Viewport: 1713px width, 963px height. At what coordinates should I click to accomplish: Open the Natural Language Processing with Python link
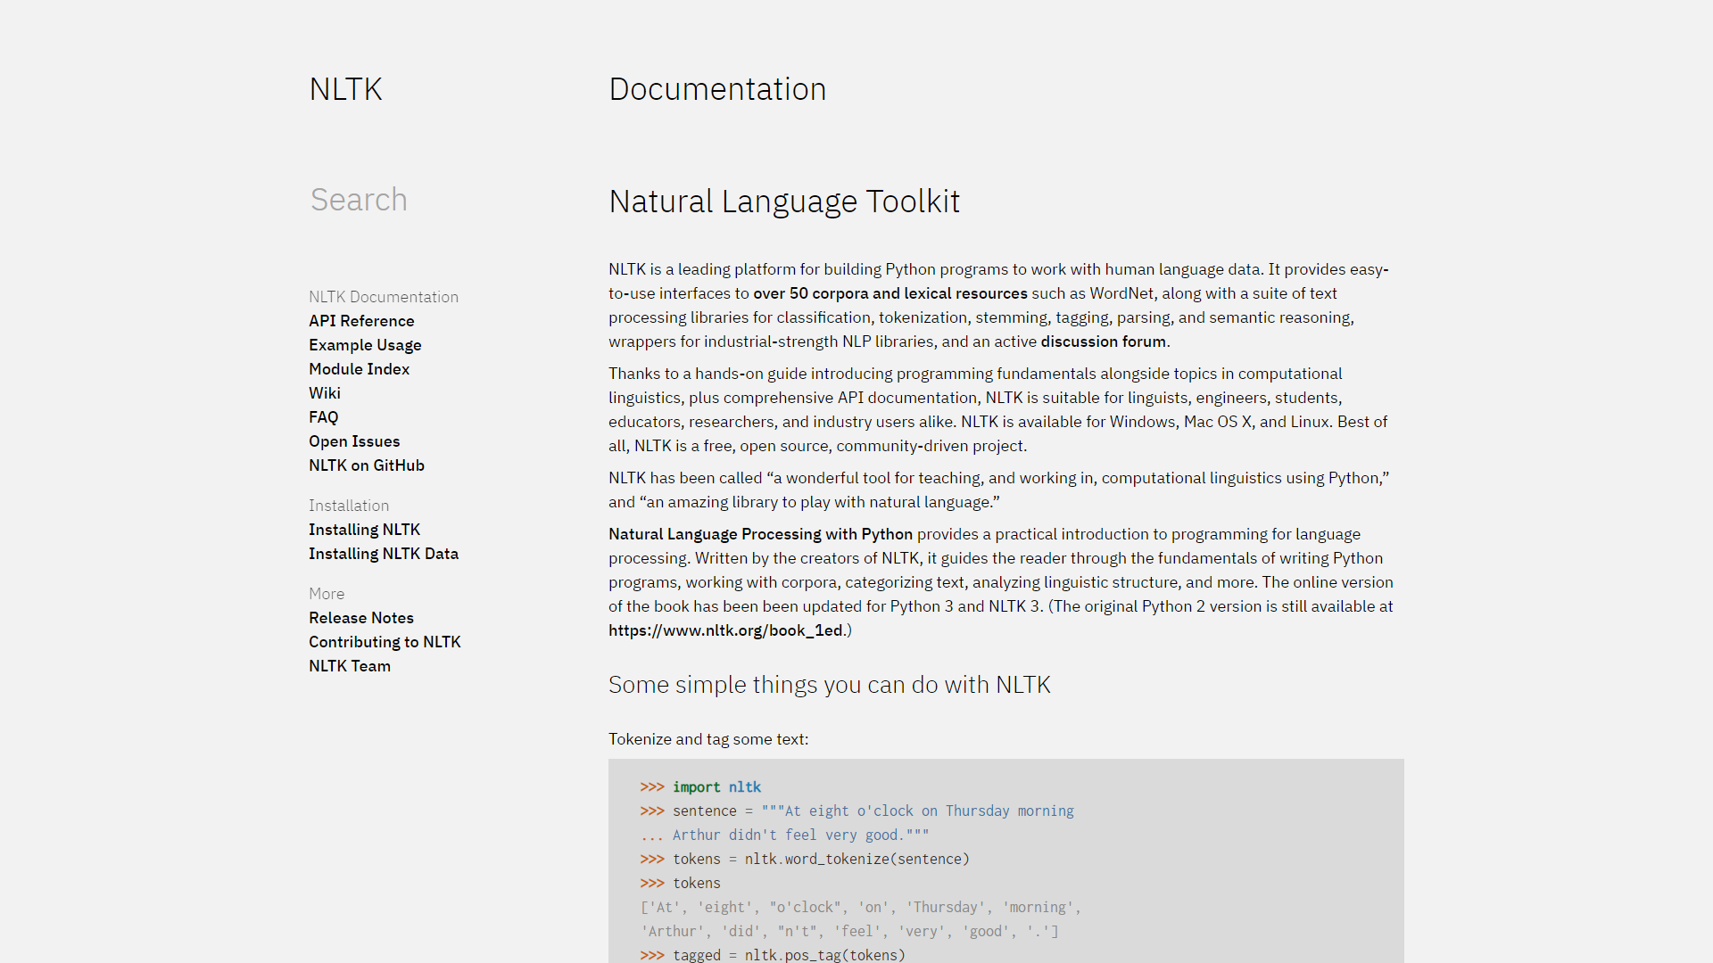click(x=759, y=533)
